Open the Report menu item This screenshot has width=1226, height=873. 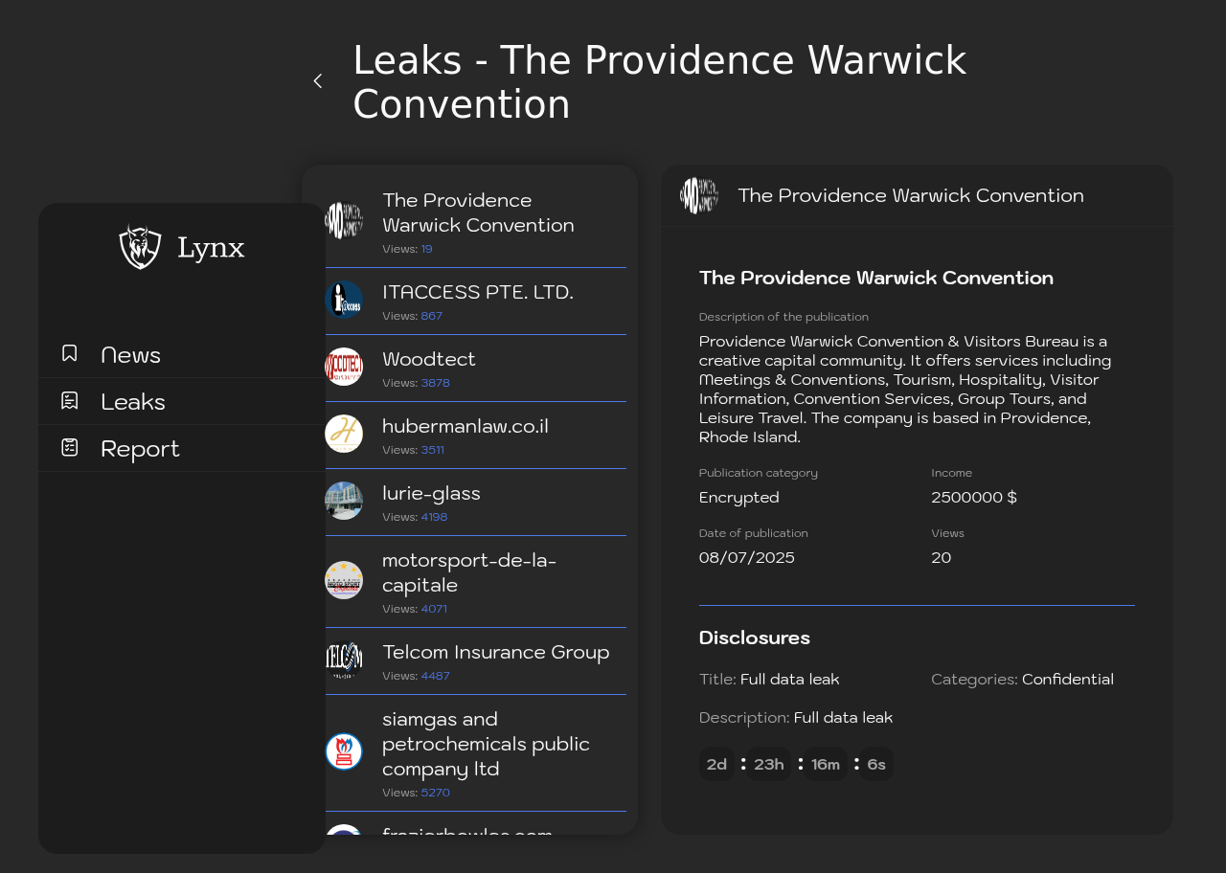pyautogui.click(x=182, y=448)
